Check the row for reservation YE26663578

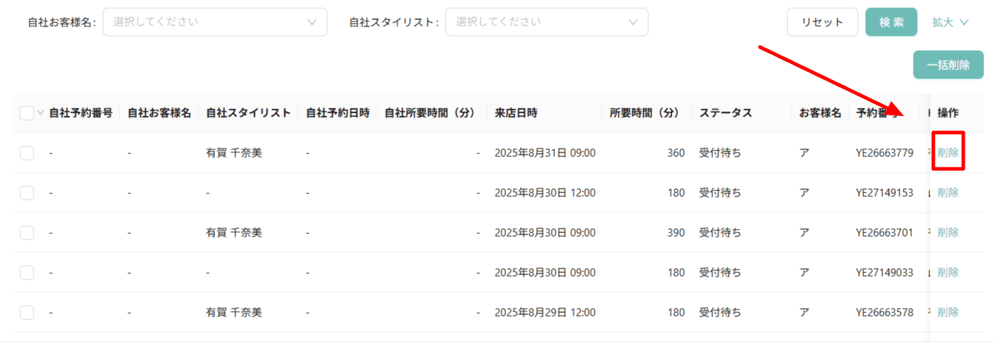point(26,312)
